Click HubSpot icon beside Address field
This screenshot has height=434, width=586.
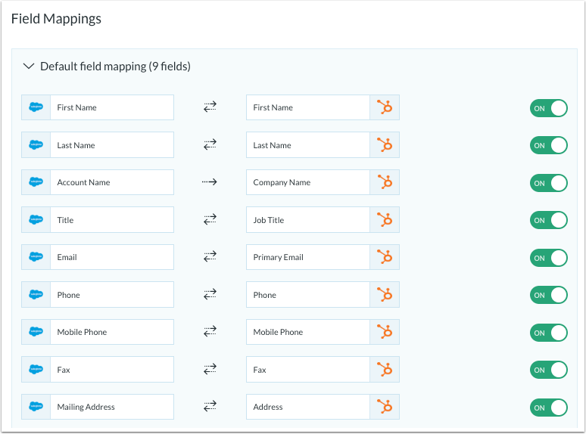point(385,407)
